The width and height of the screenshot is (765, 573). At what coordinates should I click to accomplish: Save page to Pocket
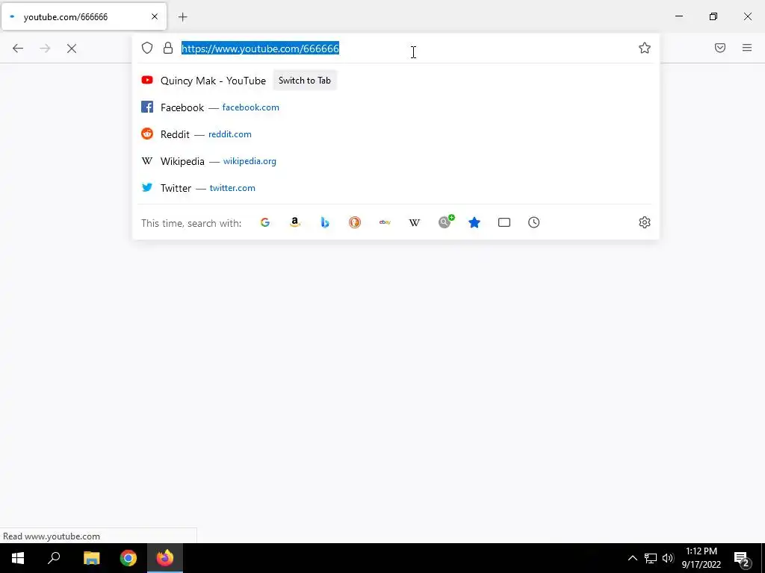(x=720, y=48)
